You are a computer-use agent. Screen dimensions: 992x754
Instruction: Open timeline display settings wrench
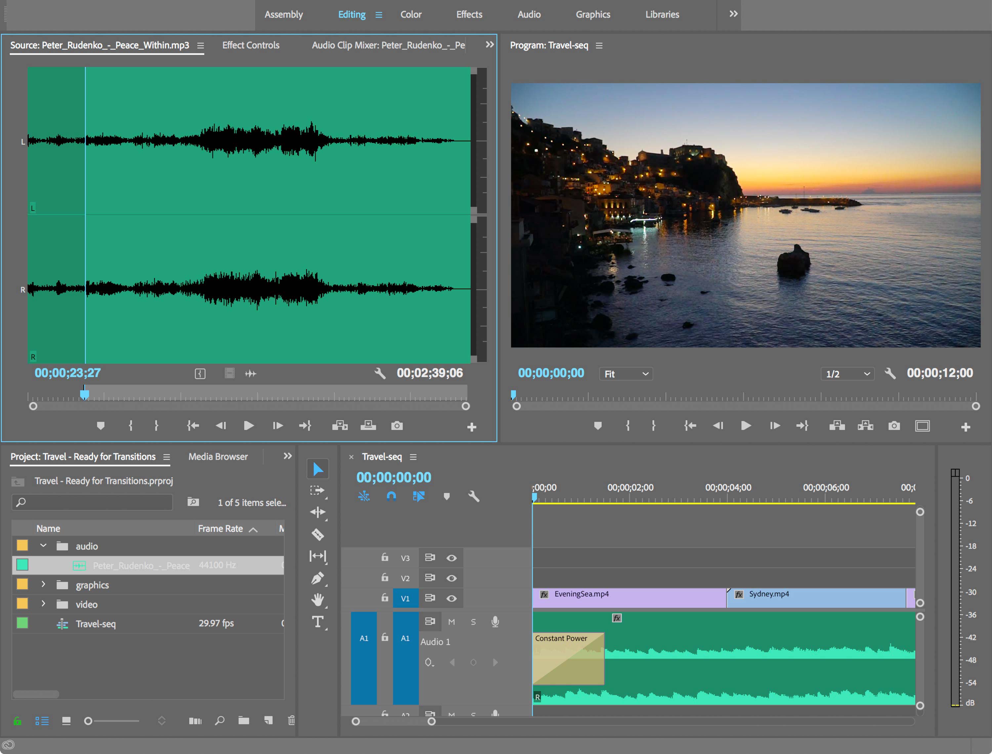click(x=474, y=496)
